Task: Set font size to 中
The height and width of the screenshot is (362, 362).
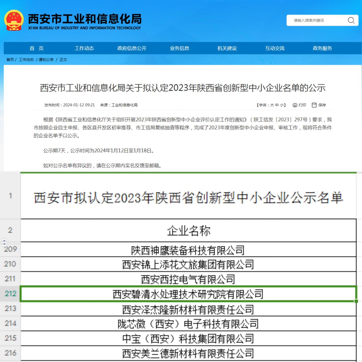Action: coord(277,105)
